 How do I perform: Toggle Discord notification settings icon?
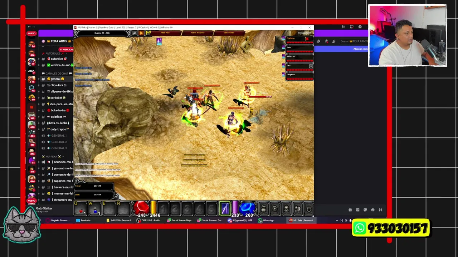pyautogui.click(x=318, y=41)
